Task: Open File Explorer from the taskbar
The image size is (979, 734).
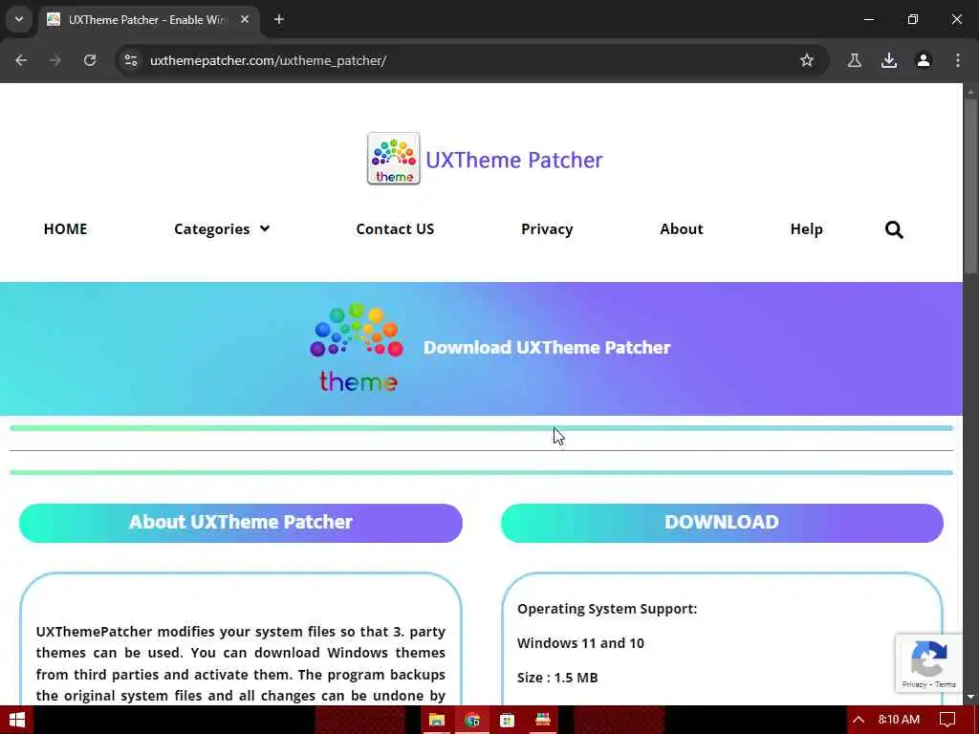Action: 436,721
